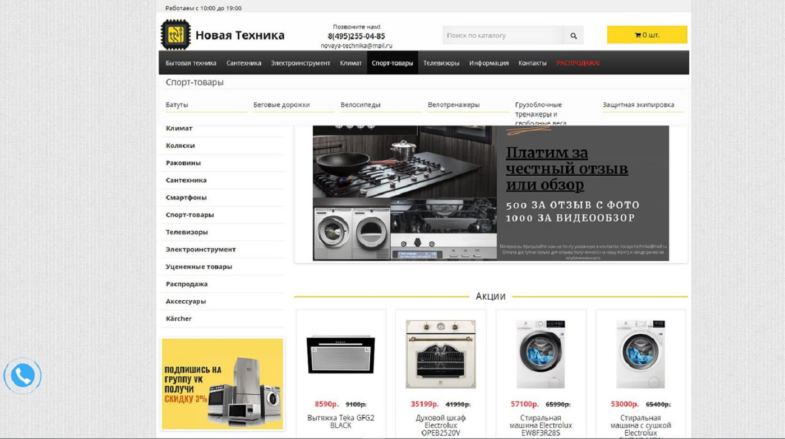Open Климат in top navigation bar
785x439 pixels.
click(351, 63)
